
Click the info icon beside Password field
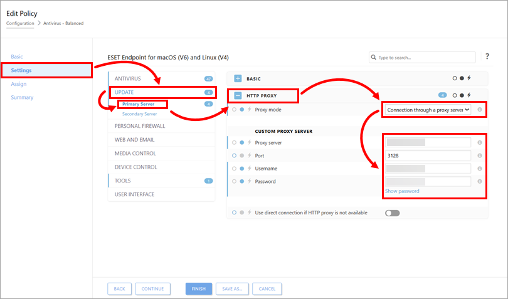[480, 181]
